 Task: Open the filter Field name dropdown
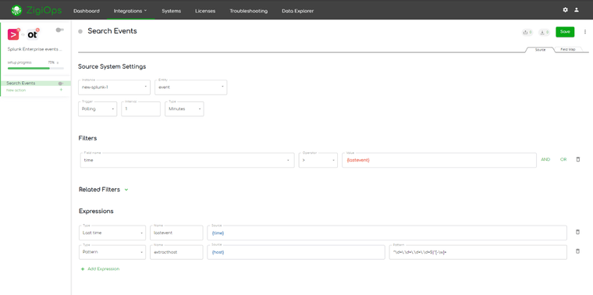[x=187, y=160]
